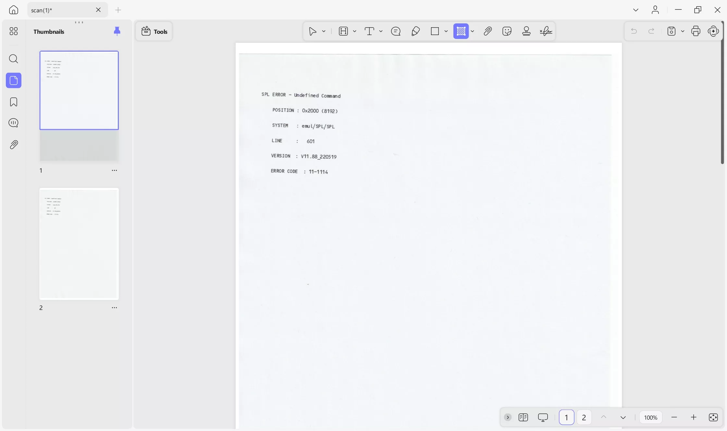The height and width of the screenshot is (431, 727).
Task: Expand the text tool dropdown arrow
Action: click(x=381, y=31)
